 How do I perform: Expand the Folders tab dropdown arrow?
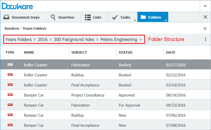(x=165, y=20)
